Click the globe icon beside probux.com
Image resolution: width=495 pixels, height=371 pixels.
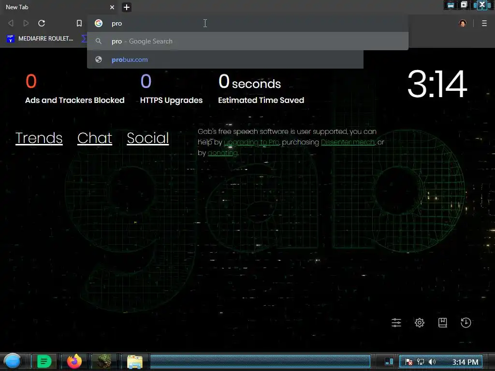(x=99, y=59)
